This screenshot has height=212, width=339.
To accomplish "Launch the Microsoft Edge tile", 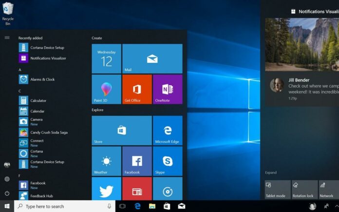I will click(x=168, y=131).
